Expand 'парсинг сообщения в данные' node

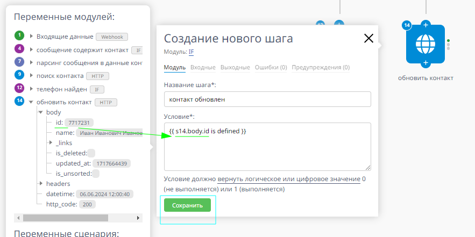point(31,62)
